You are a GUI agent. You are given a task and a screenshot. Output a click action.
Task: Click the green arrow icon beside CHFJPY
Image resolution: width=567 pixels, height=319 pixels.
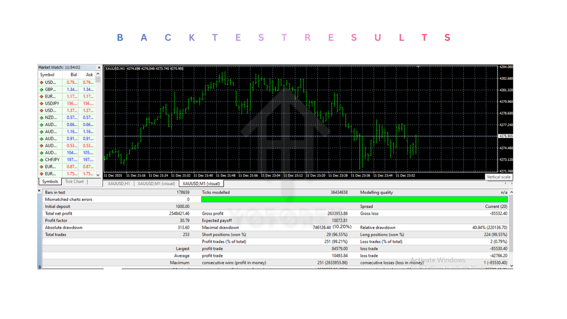pyautogui.click(x=42, y=159)
